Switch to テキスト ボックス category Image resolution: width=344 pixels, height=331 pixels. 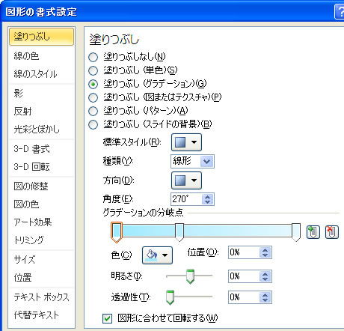[x=41, y=297]
